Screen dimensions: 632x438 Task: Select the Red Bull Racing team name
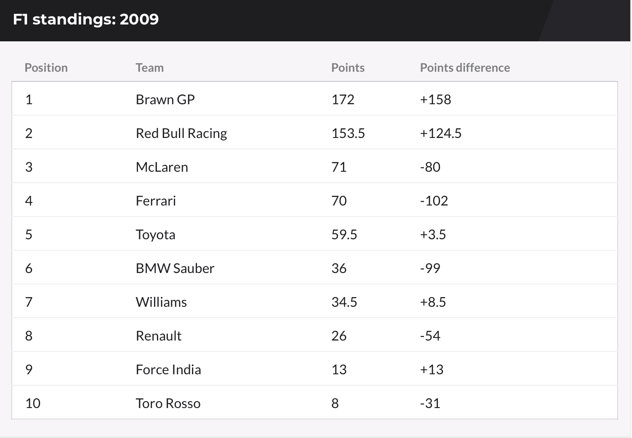click(x=181, y=133)
